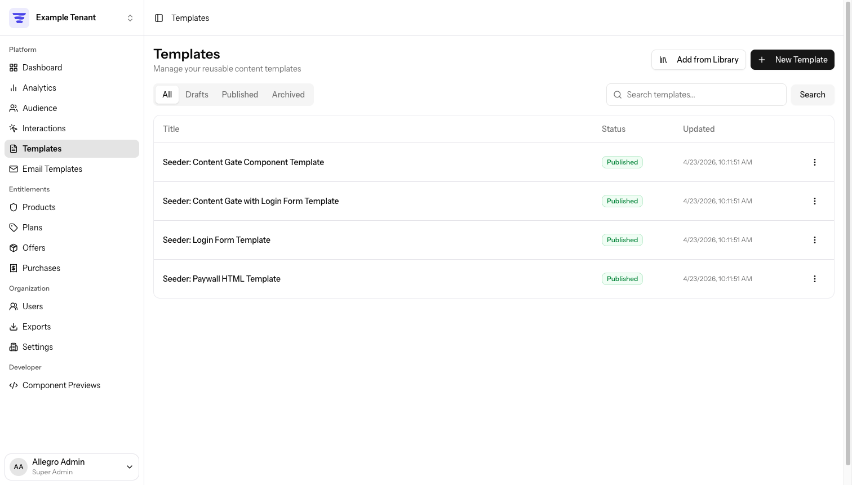Click the New Template button

pos(792,60)
